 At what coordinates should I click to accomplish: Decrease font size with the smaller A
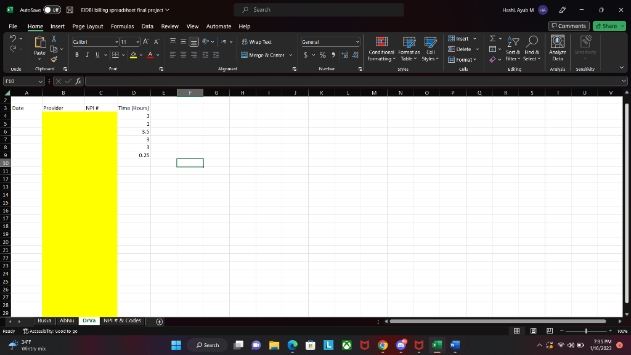pos(157,41)
